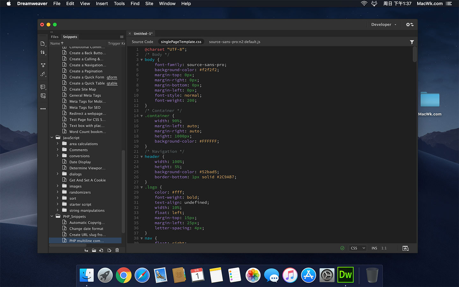Open the Developer workspace dropdown
459x287 pixels.
point(384,25)
